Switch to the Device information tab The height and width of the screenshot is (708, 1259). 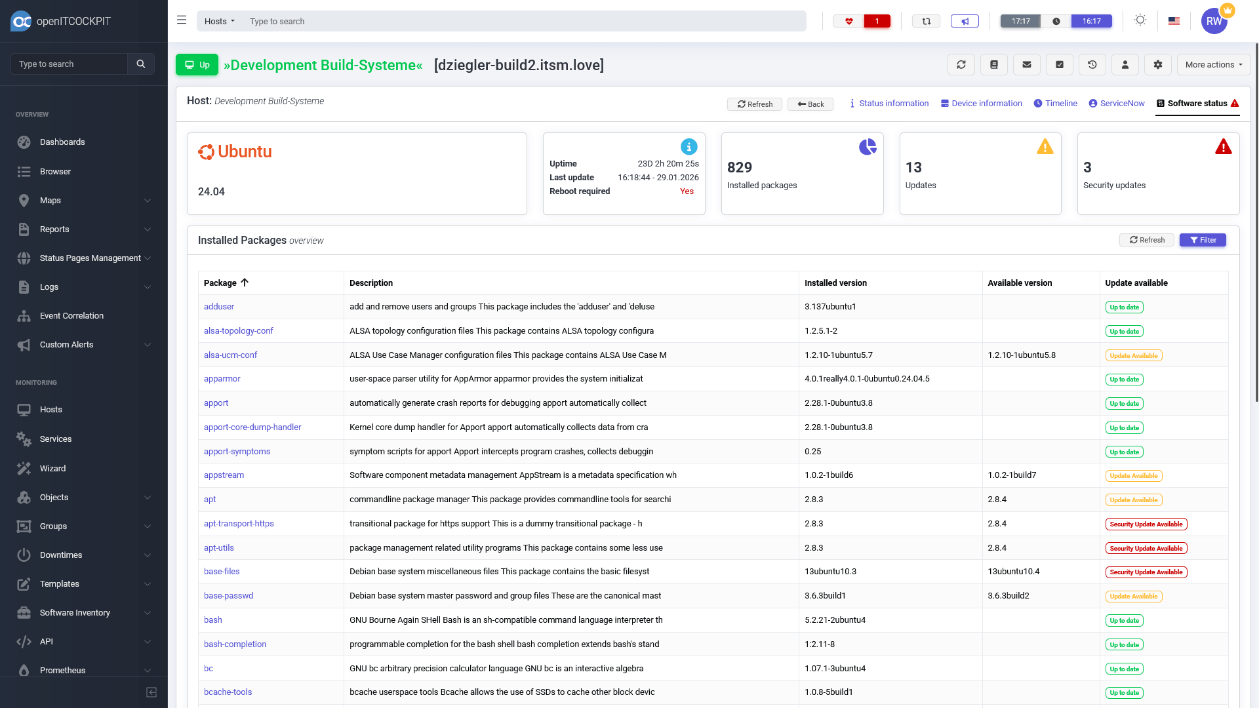[981, 104]
